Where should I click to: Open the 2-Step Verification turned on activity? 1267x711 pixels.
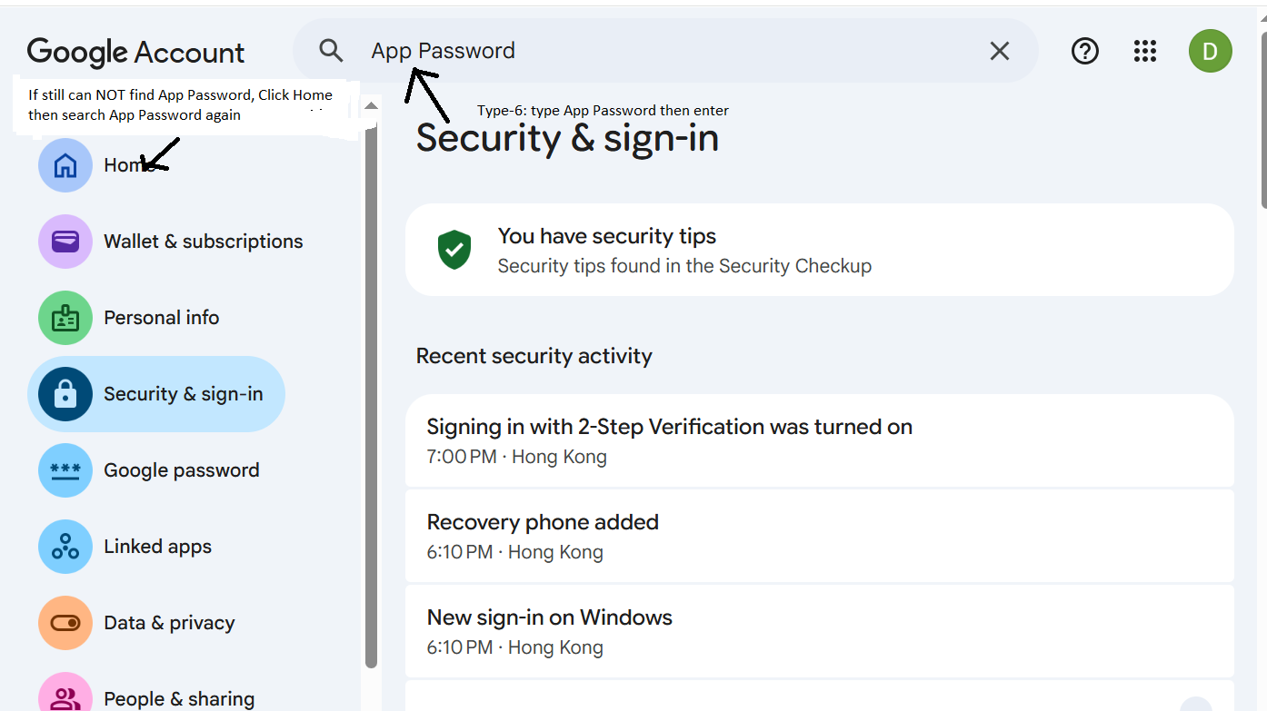click(820, 440)
